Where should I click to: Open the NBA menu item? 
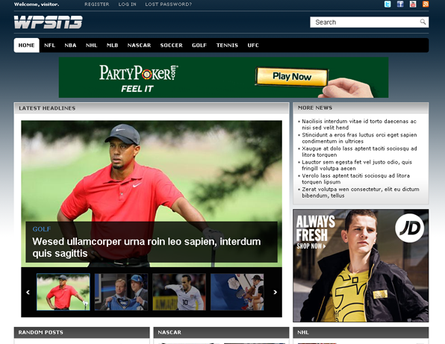(x=70, y=45)
